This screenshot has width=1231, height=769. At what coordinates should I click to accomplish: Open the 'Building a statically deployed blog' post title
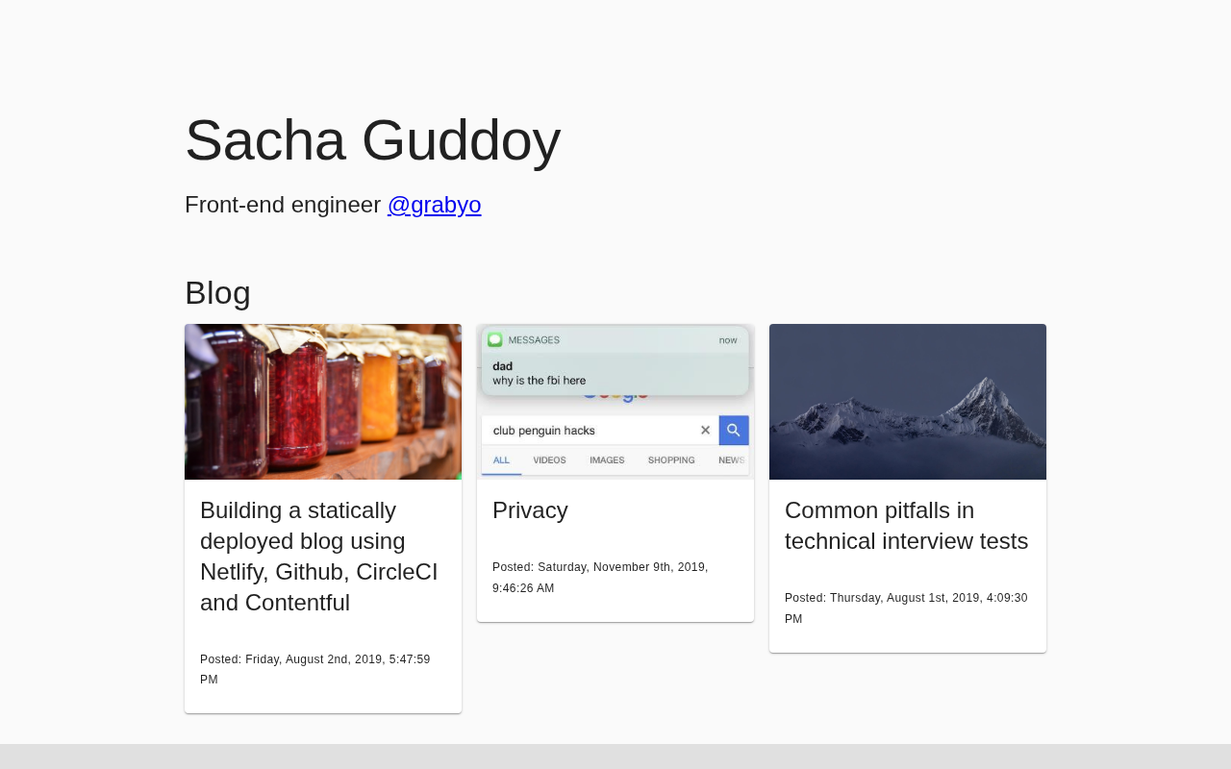pyautogui.click(x=319, y=557)
